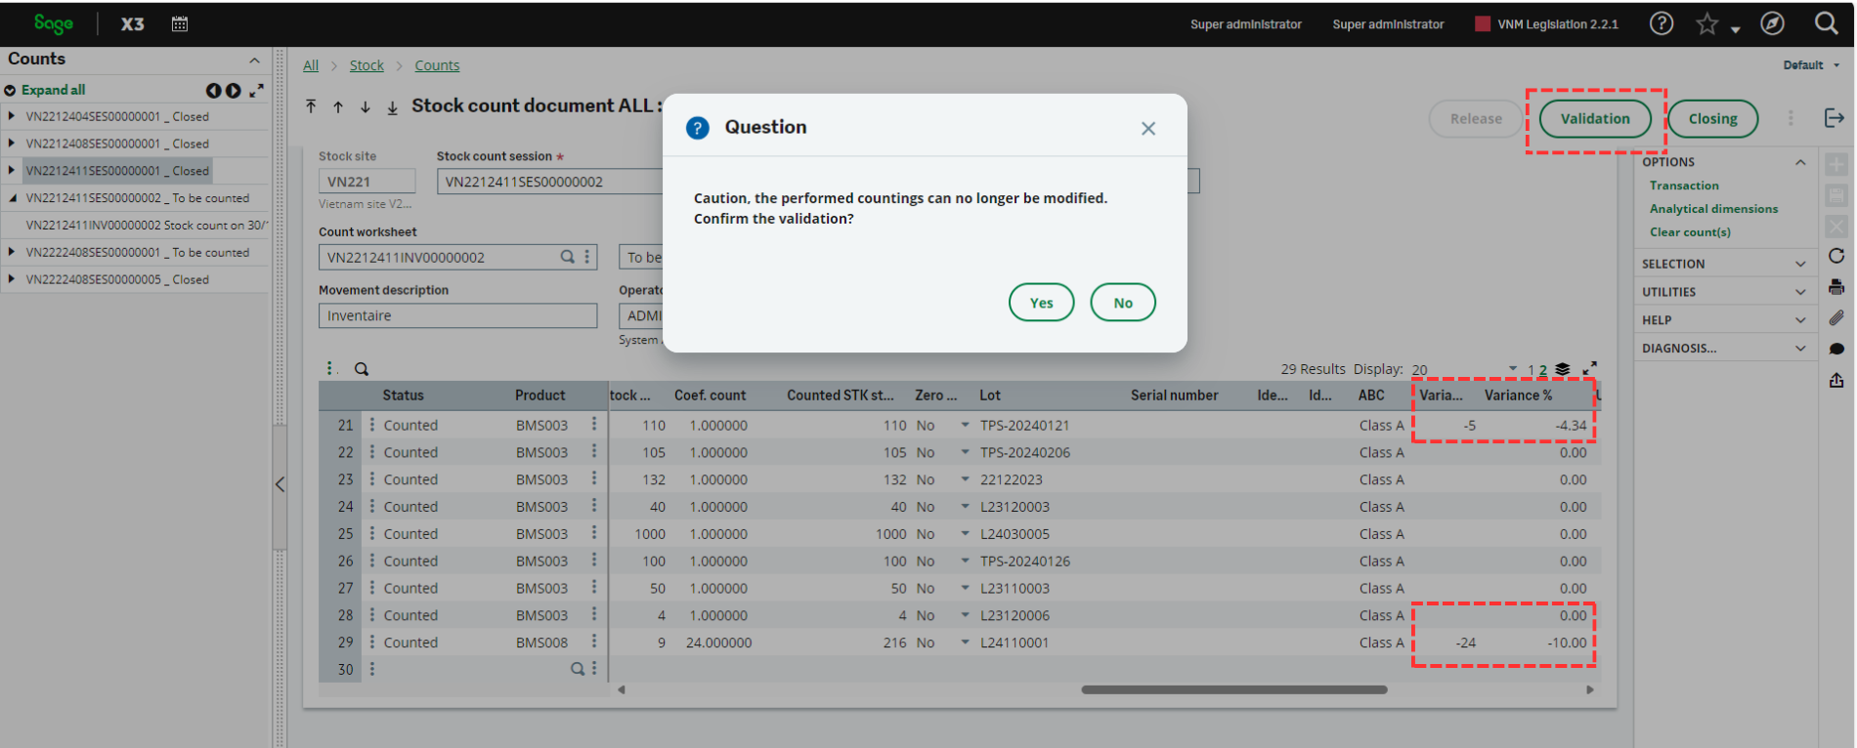Image resolution: width=1857 pixels, height=748 pixels.
Task: Expand the HELP section
Action: tap(1800, 320)
